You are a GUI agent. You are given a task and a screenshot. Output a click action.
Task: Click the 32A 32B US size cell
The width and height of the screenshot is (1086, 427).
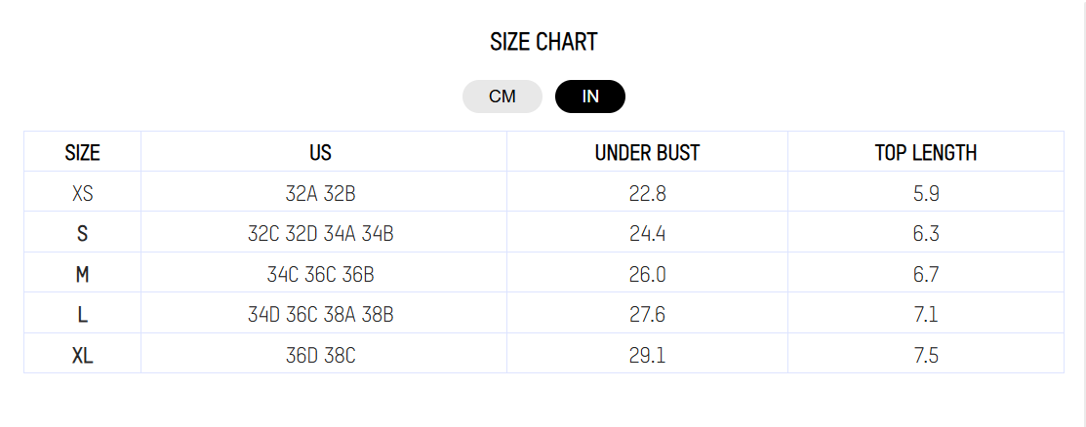(321, 193)
